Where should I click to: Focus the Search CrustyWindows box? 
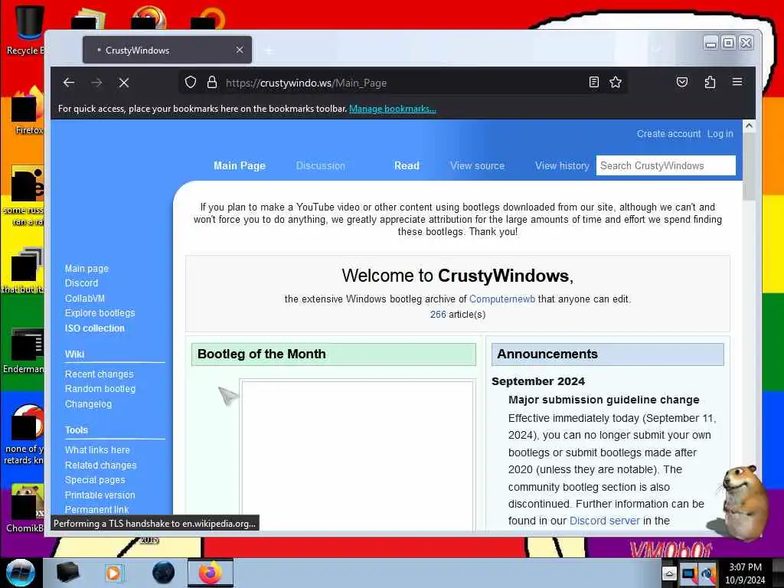point(665,165)
